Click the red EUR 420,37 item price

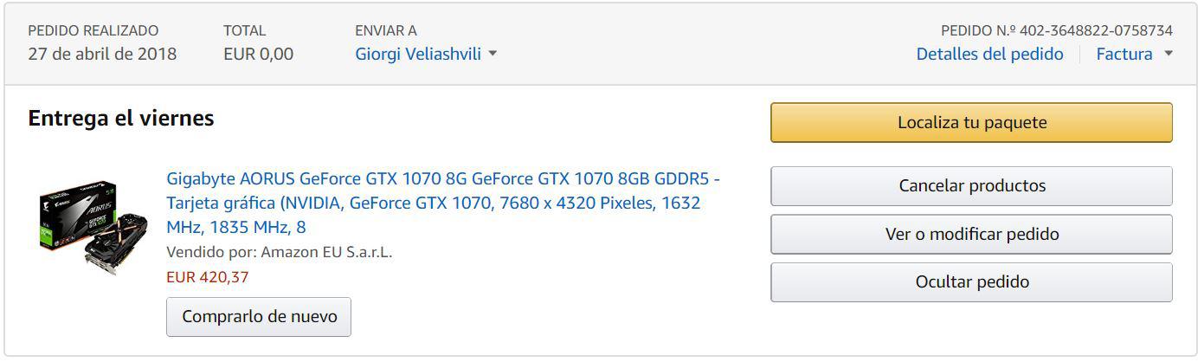point(207,277)
